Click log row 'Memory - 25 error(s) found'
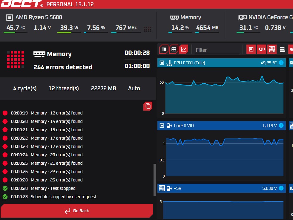This screenshot has height=220, width=293. pos(57,180)
